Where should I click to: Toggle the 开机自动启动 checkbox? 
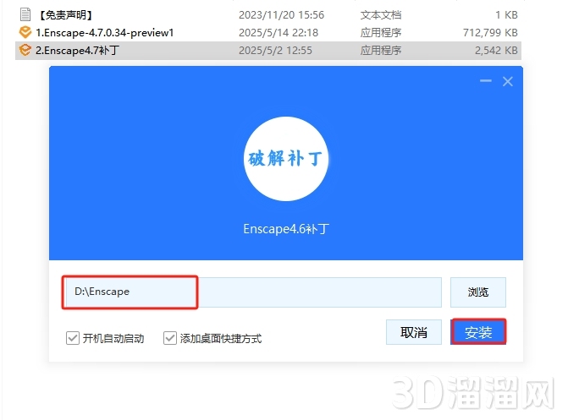pos(73,338)
